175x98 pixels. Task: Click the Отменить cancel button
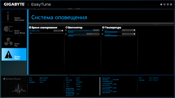click(156, 24)
